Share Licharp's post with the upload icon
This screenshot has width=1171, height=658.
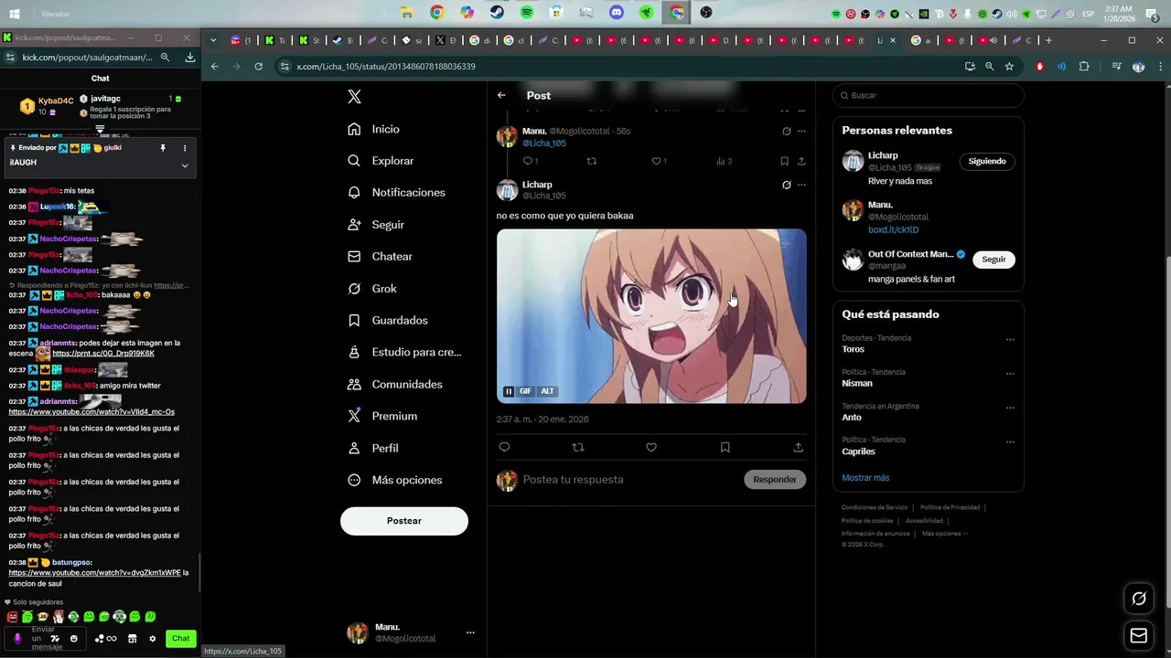[798, 448]
